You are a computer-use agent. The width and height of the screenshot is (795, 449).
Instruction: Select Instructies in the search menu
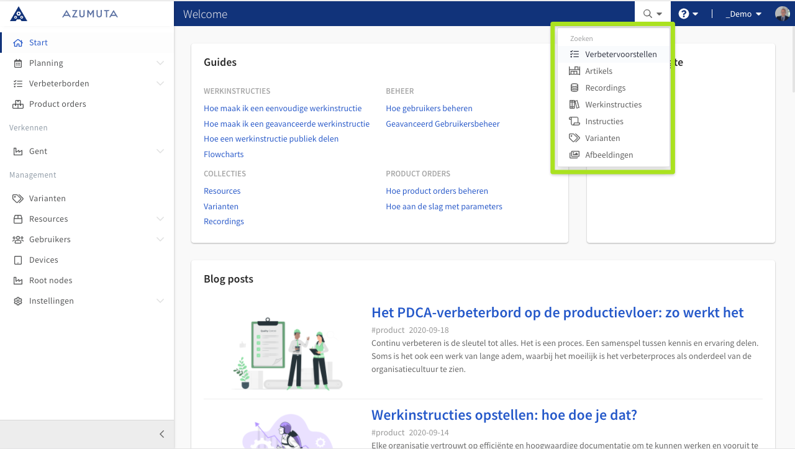[614, 122]
